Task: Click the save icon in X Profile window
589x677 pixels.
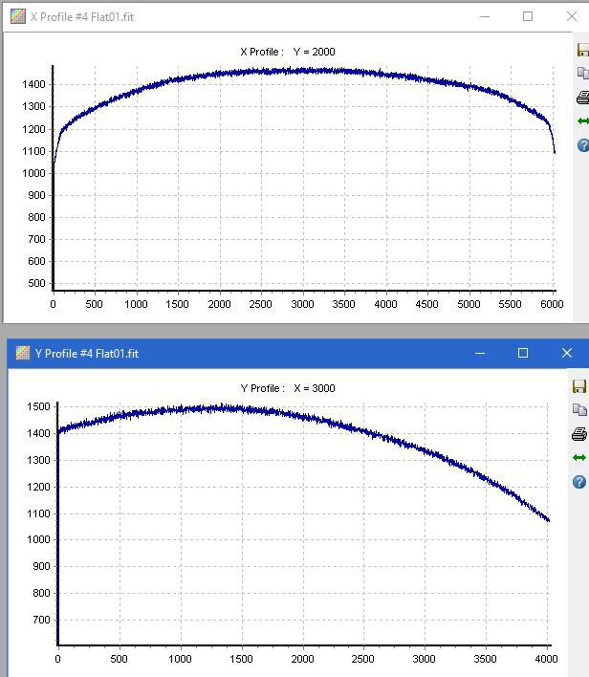Action: 583,50
